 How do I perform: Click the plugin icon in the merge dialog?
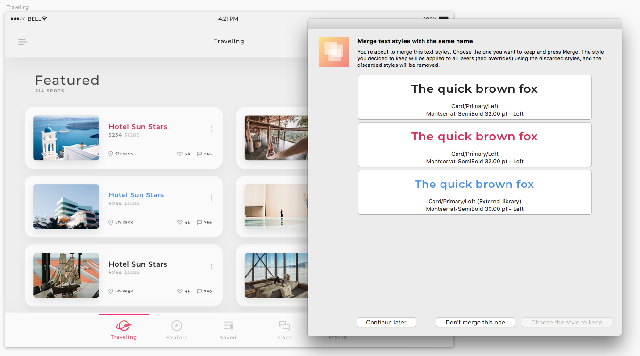(x=334, y=52)
